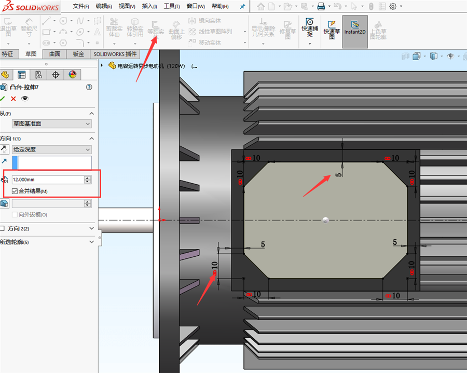Open the 插入(I) menu
Screen dimensions: 467x373
pyautogui.click(x=149, y=6)
